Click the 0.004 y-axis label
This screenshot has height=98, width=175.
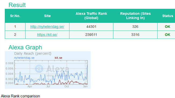[9, 74]
